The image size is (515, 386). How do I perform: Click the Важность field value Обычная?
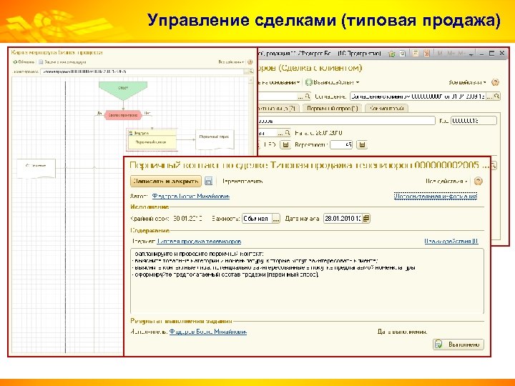[x=257, y=219]
